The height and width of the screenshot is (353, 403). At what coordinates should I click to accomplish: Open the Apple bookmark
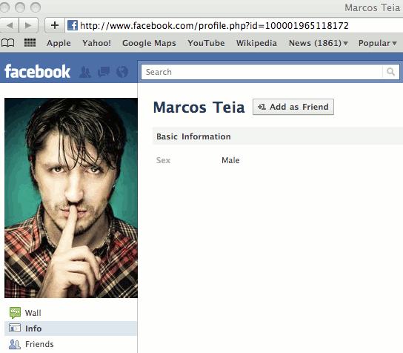(x=59, y=43)
